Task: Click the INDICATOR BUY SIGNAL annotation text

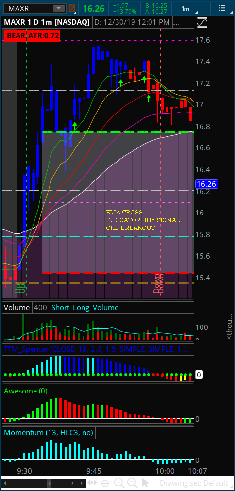Action: (x=143, y=220)
